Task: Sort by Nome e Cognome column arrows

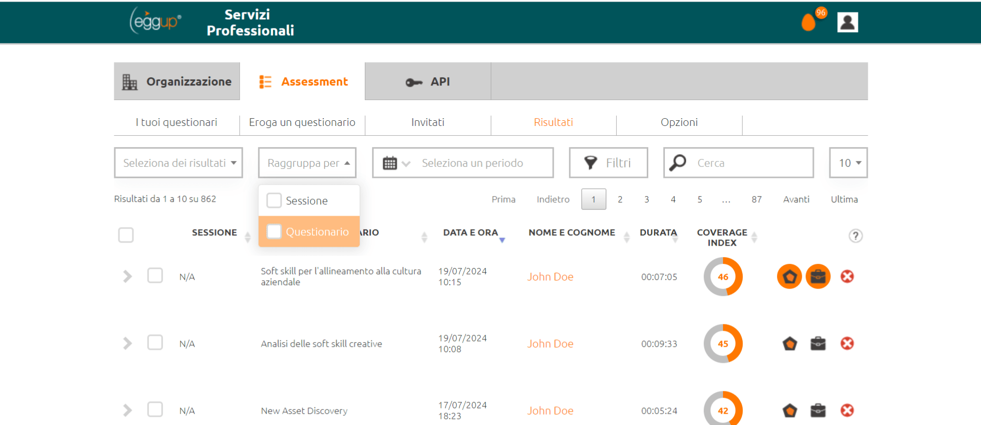Action: tap(626, 237)
